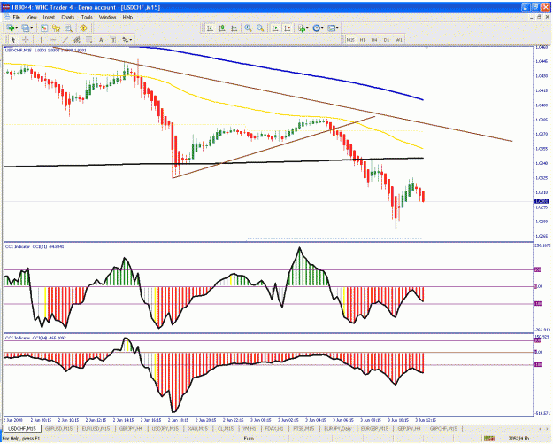The width and height of the screenshot is (553, 444).
Task: Expand the Templates dropdown arrow
Action: click(x=337, y=27)
